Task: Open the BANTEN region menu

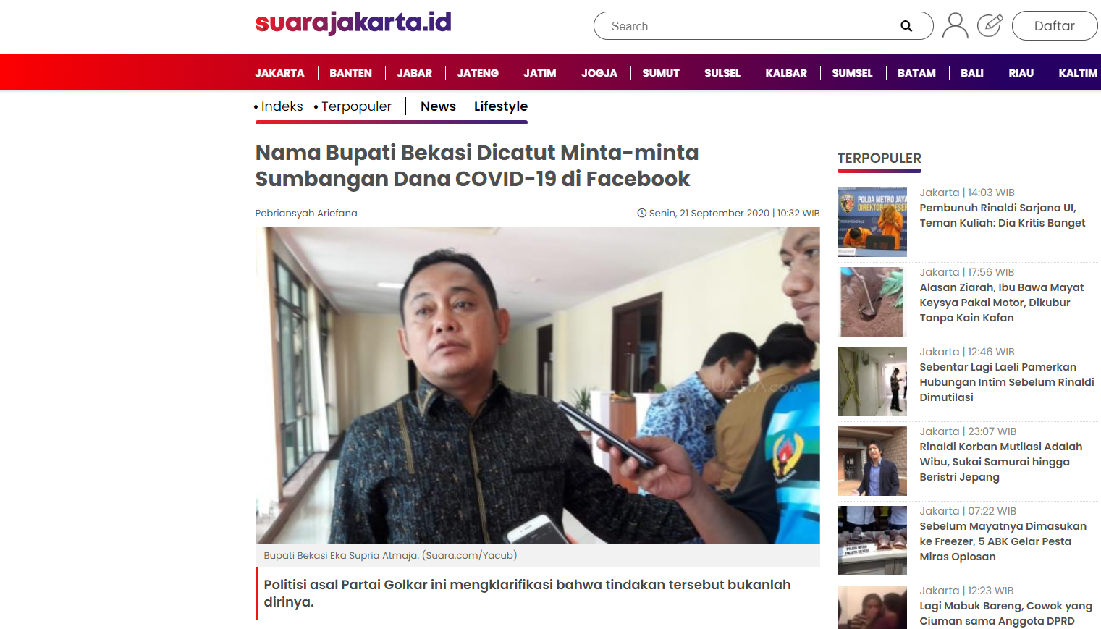Action: (x=350, y=73)
